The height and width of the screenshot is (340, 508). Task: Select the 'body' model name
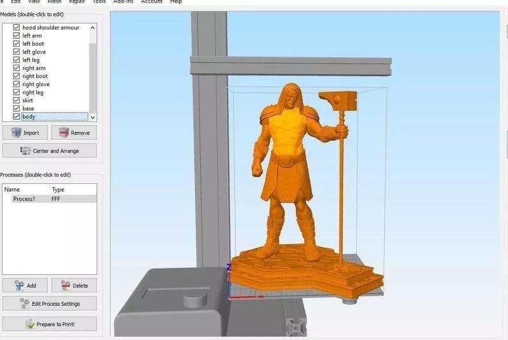click(29, 117)
